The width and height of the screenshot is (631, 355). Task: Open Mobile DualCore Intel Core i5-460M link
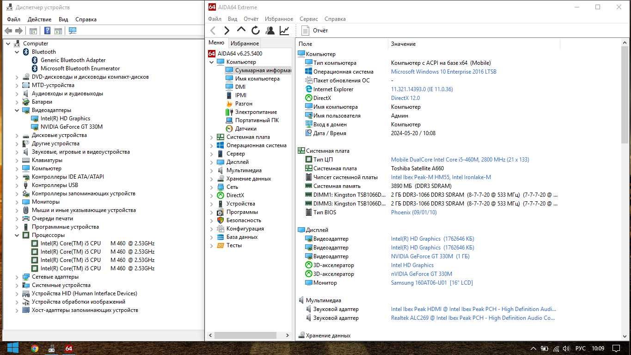pos(460,160)
